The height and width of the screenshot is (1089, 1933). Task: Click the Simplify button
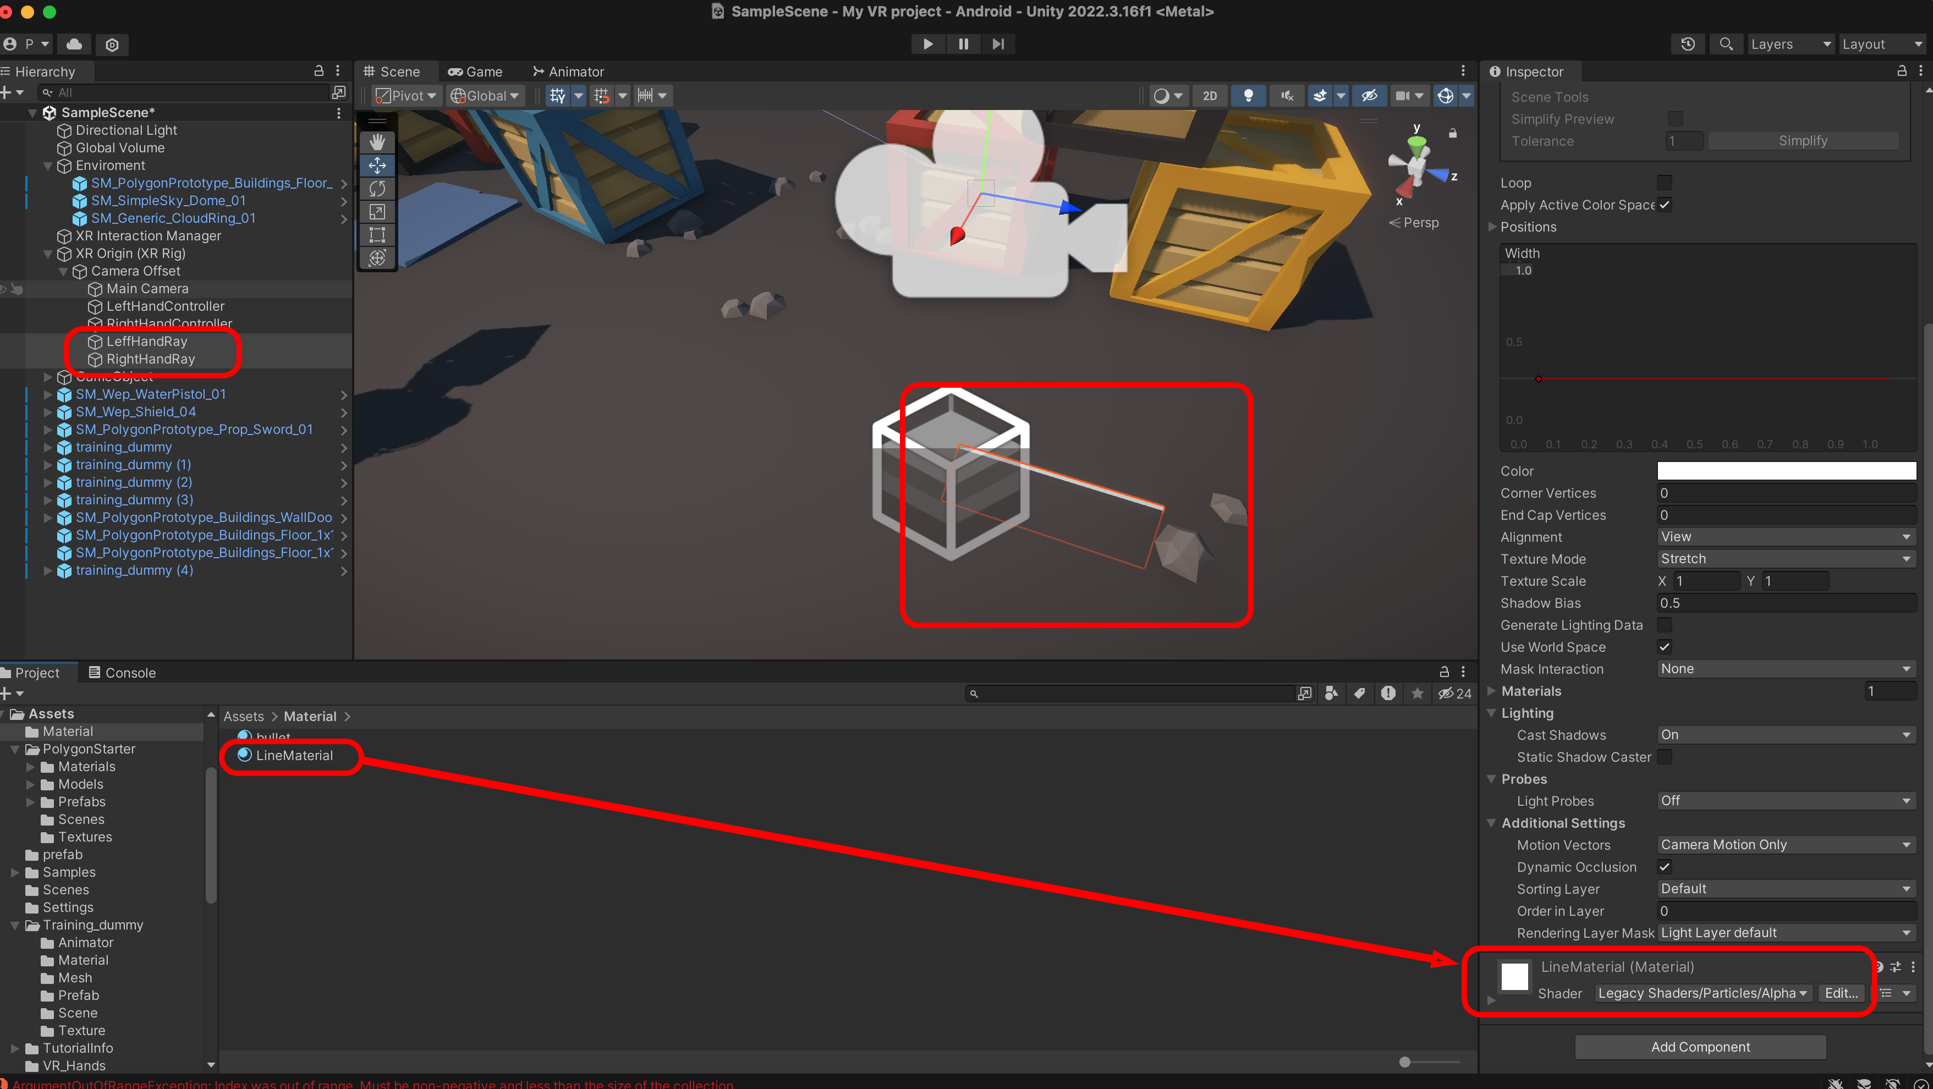[x=1802, y=141]
